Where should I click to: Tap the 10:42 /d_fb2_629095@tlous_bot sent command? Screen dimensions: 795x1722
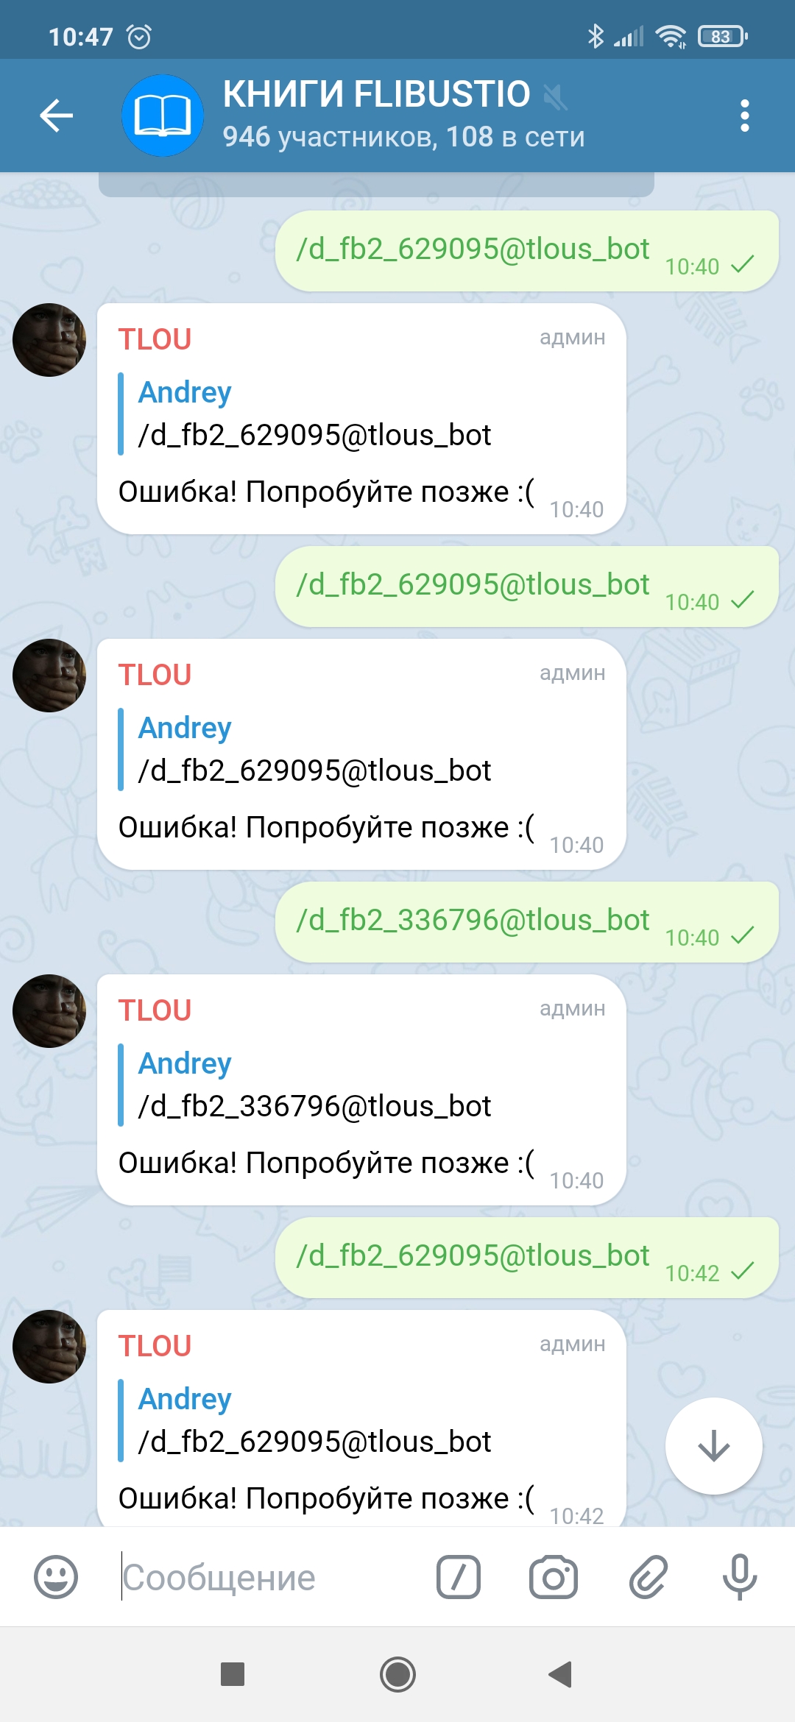click(x=473, y=1255)
